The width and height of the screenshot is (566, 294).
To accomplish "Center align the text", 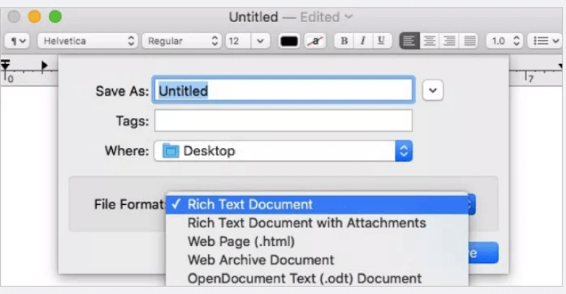I will (429, 41).
